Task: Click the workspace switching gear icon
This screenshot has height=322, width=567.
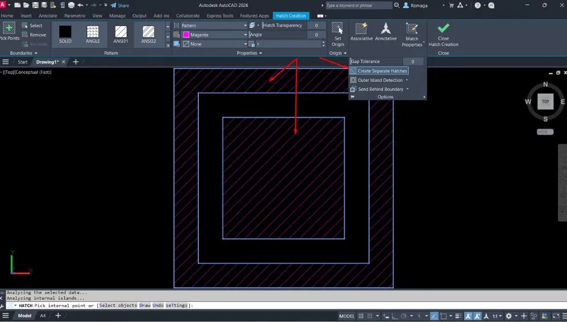Action: point(508,316)
